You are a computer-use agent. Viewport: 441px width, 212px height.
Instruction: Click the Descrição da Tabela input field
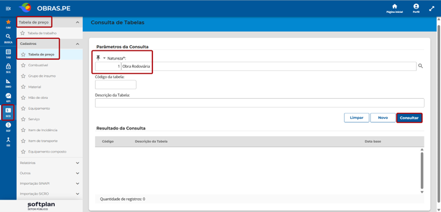(x=260, y=103)
